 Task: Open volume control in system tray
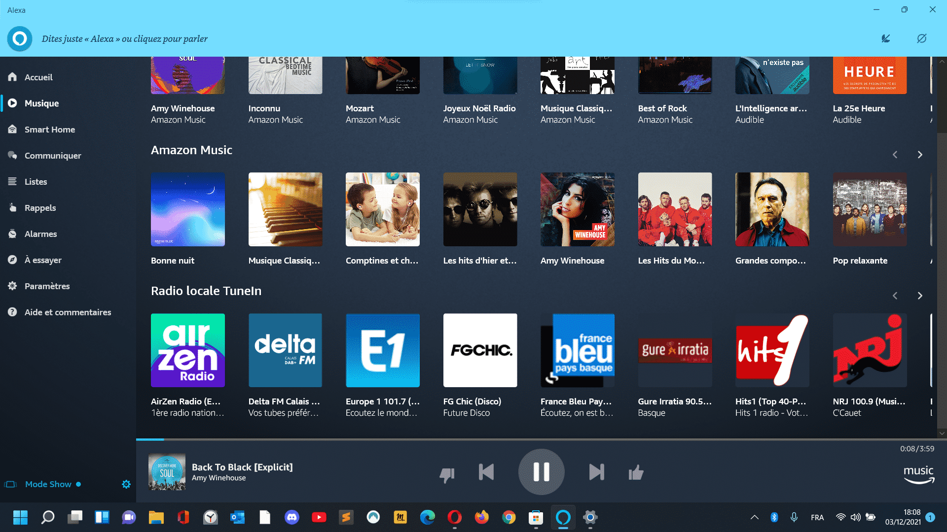coord(855,517)
